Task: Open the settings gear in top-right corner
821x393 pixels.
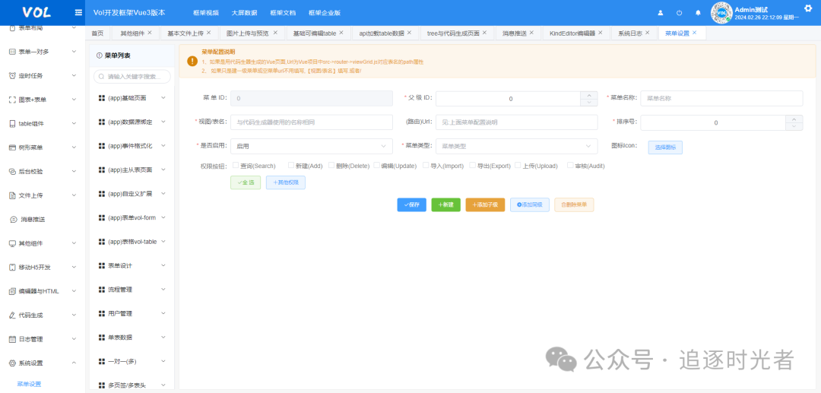Action: point(807,8)
